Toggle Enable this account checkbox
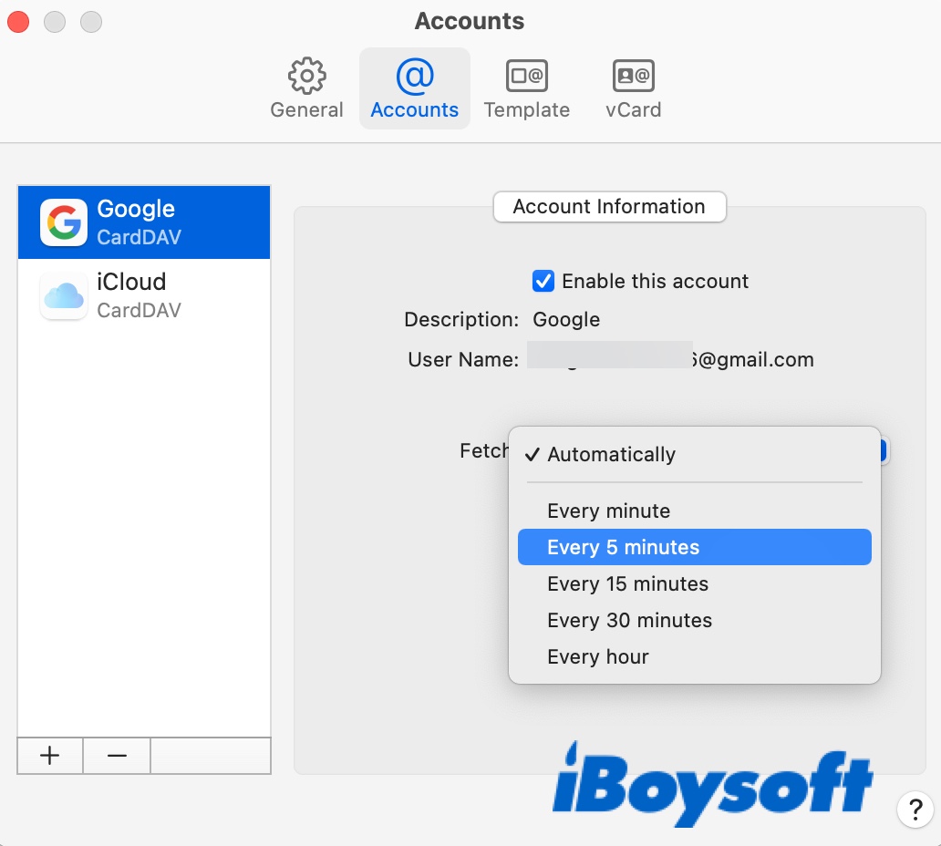 tap(543, 281)
